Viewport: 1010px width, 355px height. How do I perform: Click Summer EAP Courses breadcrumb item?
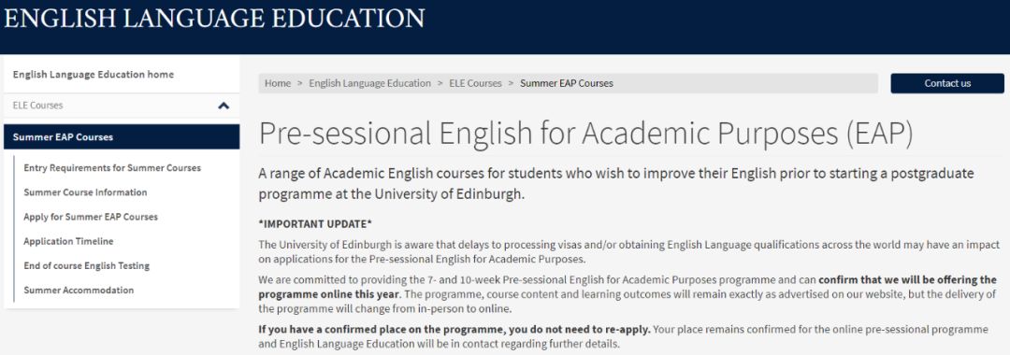pos(566,83)
